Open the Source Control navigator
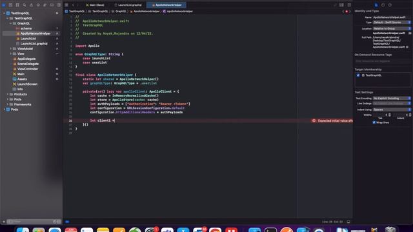 [x=10, y=5]
